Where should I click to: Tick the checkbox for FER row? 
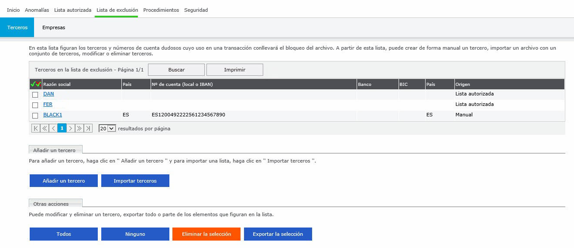pos(35,105)
